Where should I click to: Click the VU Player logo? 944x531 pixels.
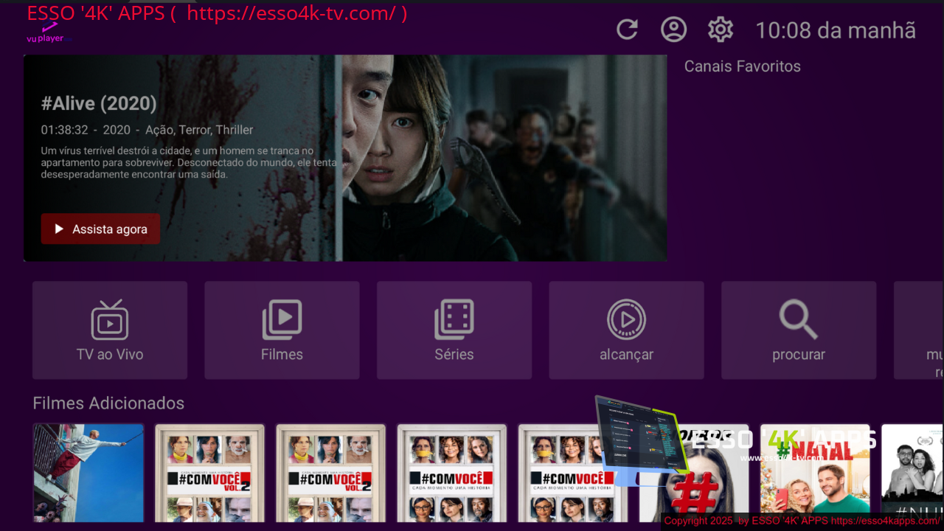coord(45,33)
